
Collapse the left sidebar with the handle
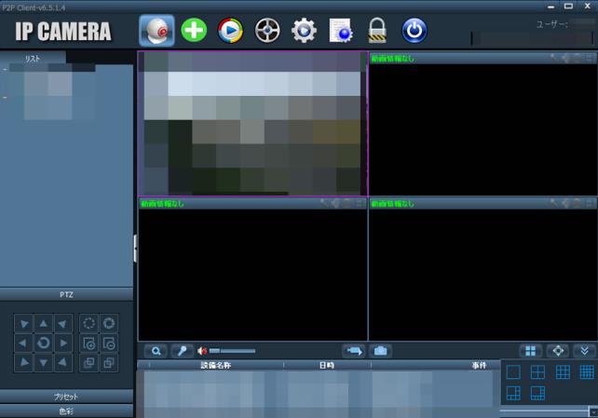135,249
